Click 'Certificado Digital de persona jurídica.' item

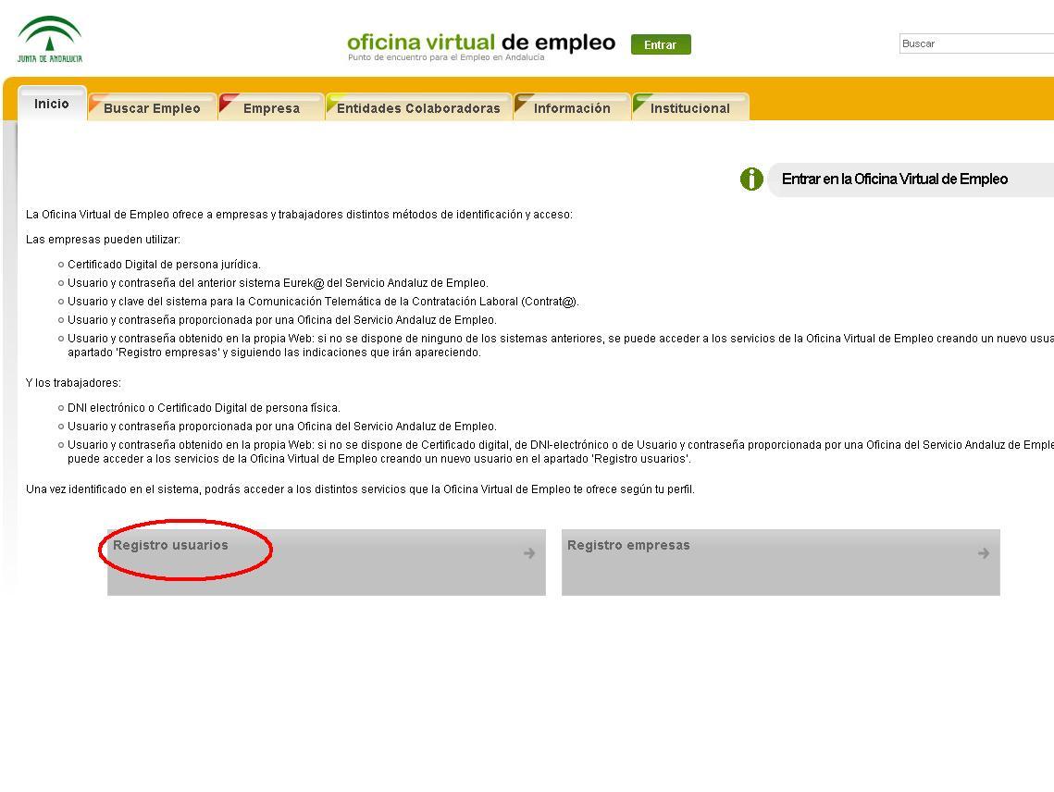click(164, 265)
